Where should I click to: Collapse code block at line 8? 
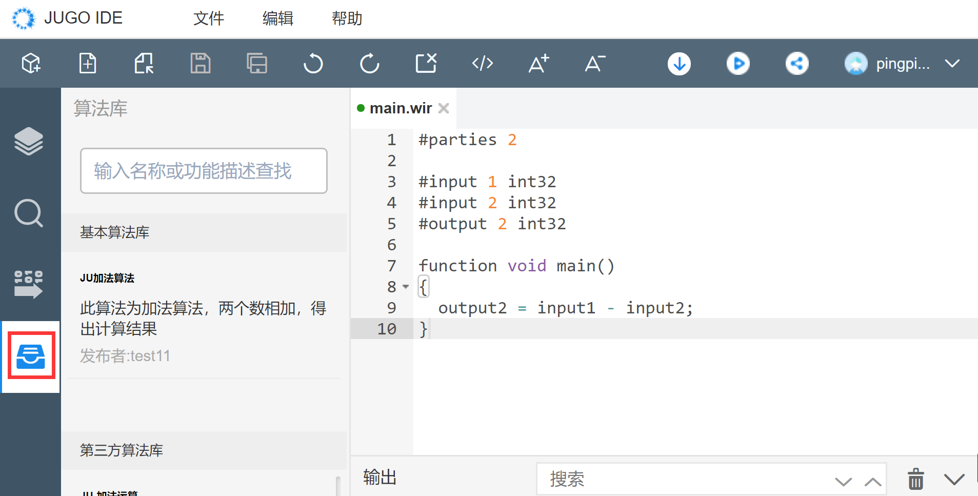tap(406, 287)
